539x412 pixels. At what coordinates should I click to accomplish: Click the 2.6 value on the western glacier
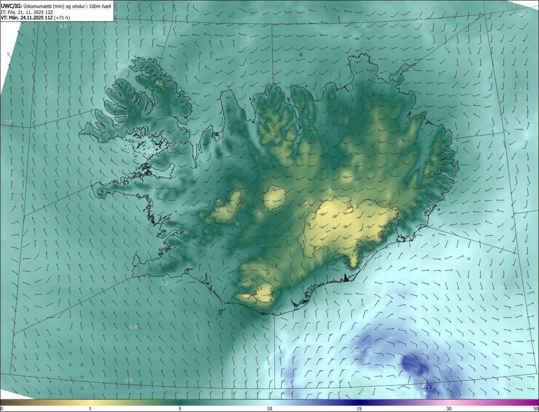pos(224,210)
